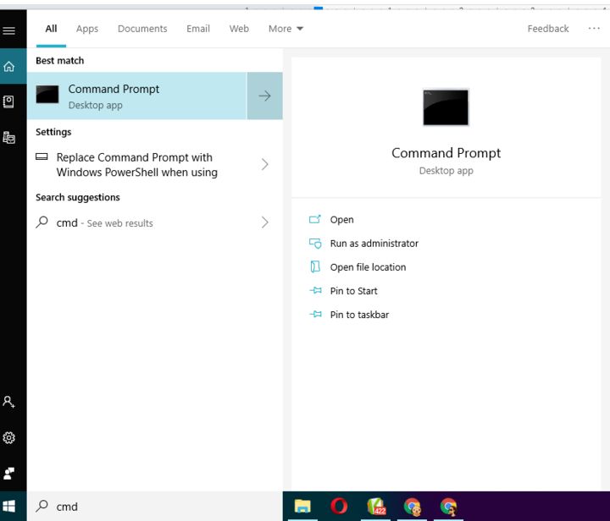Choose Pin to taskbar action
The height and width of the screenshot is (521, 610).
(x=359, y=315)
